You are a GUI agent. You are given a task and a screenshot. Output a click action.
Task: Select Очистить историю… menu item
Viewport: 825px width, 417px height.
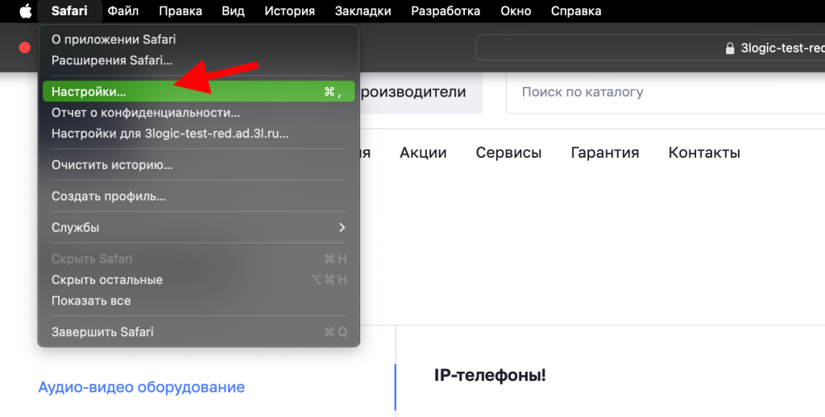click(112, 165)
